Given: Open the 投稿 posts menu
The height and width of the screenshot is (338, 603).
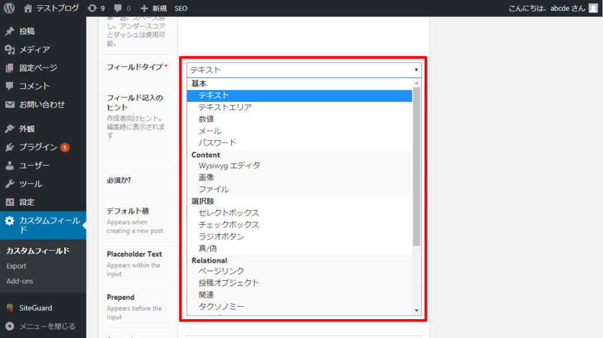Looking at the screenshot, I should (27, 31).
